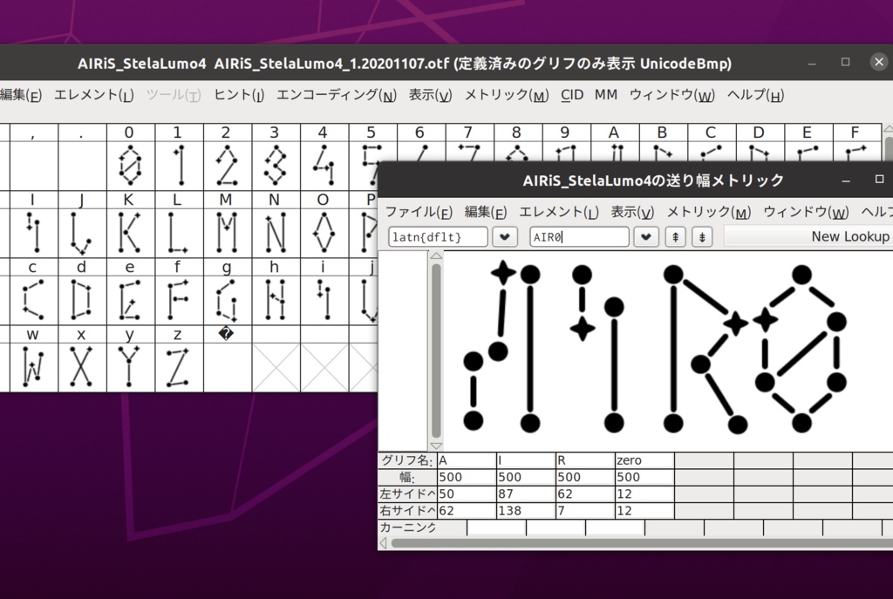Image resolution: width=893 pixels, height=599 pixels.
Task: Select glyph cell for lowercase h
Action: tap(276, 300)
